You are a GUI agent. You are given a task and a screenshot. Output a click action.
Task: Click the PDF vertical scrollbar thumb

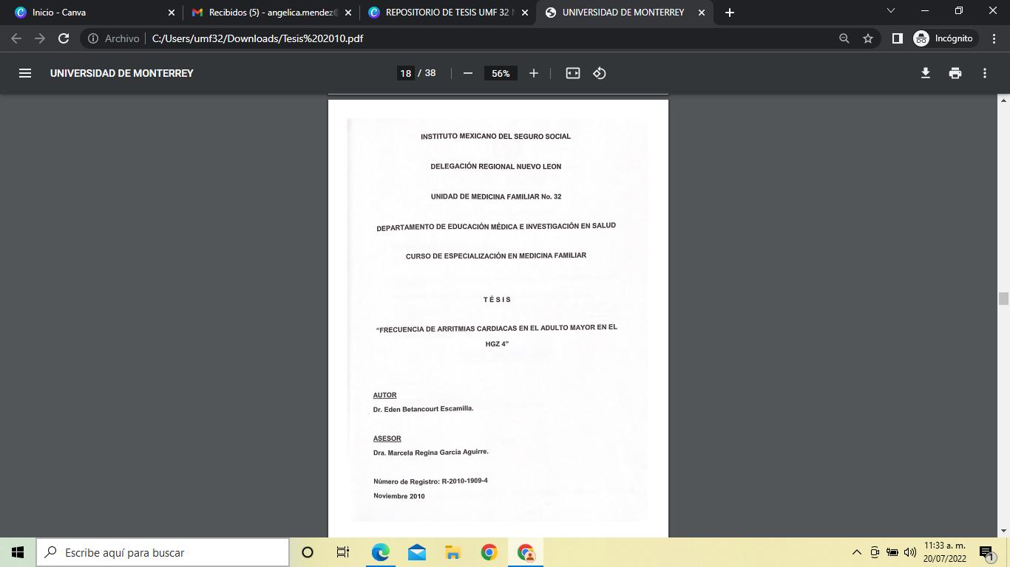[1003, 298]
